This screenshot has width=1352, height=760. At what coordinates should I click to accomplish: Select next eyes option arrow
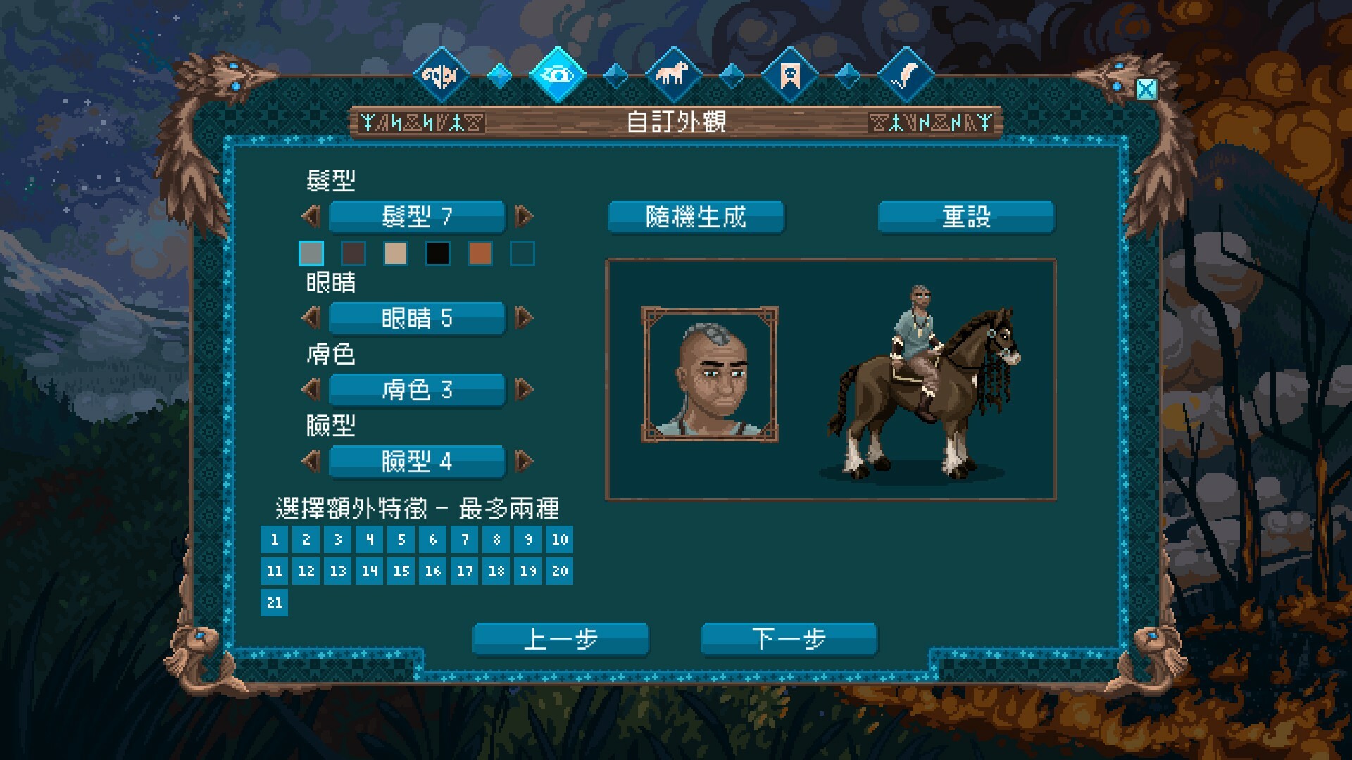pyautogui.click(x=523, y=317)
